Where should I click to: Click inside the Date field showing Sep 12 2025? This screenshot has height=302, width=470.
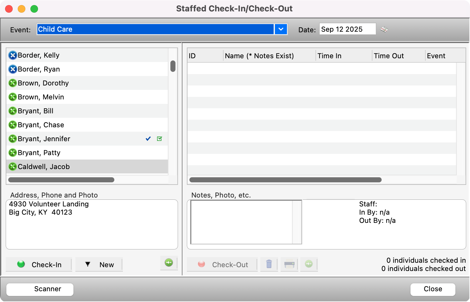coord(347,29)
